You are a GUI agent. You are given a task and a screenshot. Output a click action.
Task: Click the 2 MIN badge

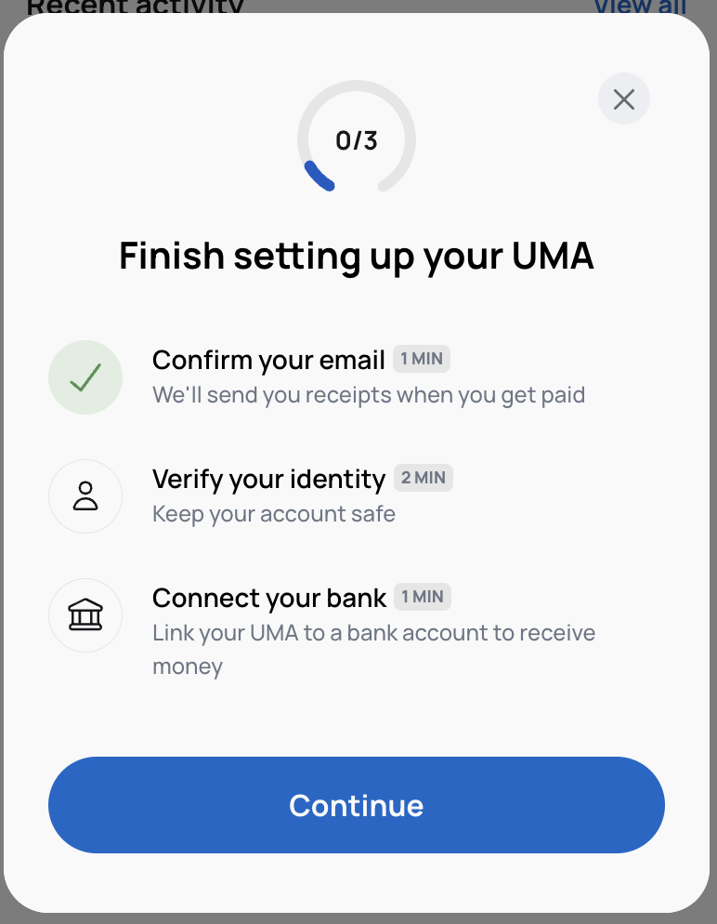424,478
